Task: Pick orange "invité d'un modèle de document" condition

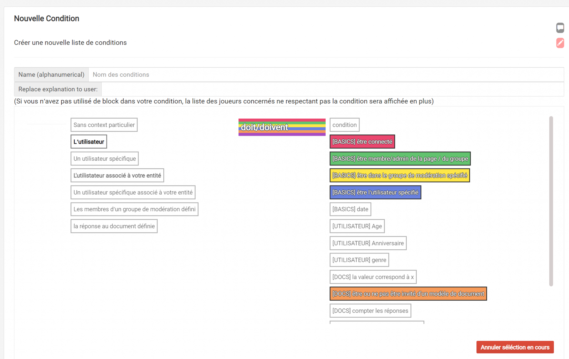Action: tap(408, 294)
